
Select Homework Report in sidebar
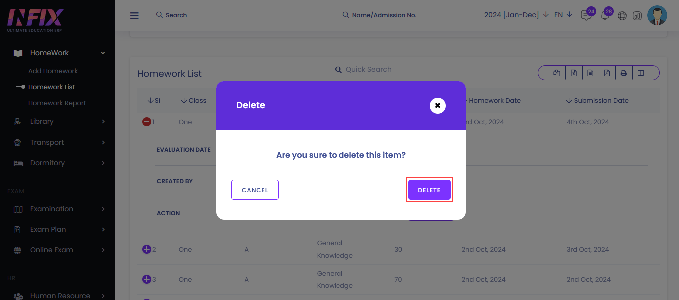[57, 103]
